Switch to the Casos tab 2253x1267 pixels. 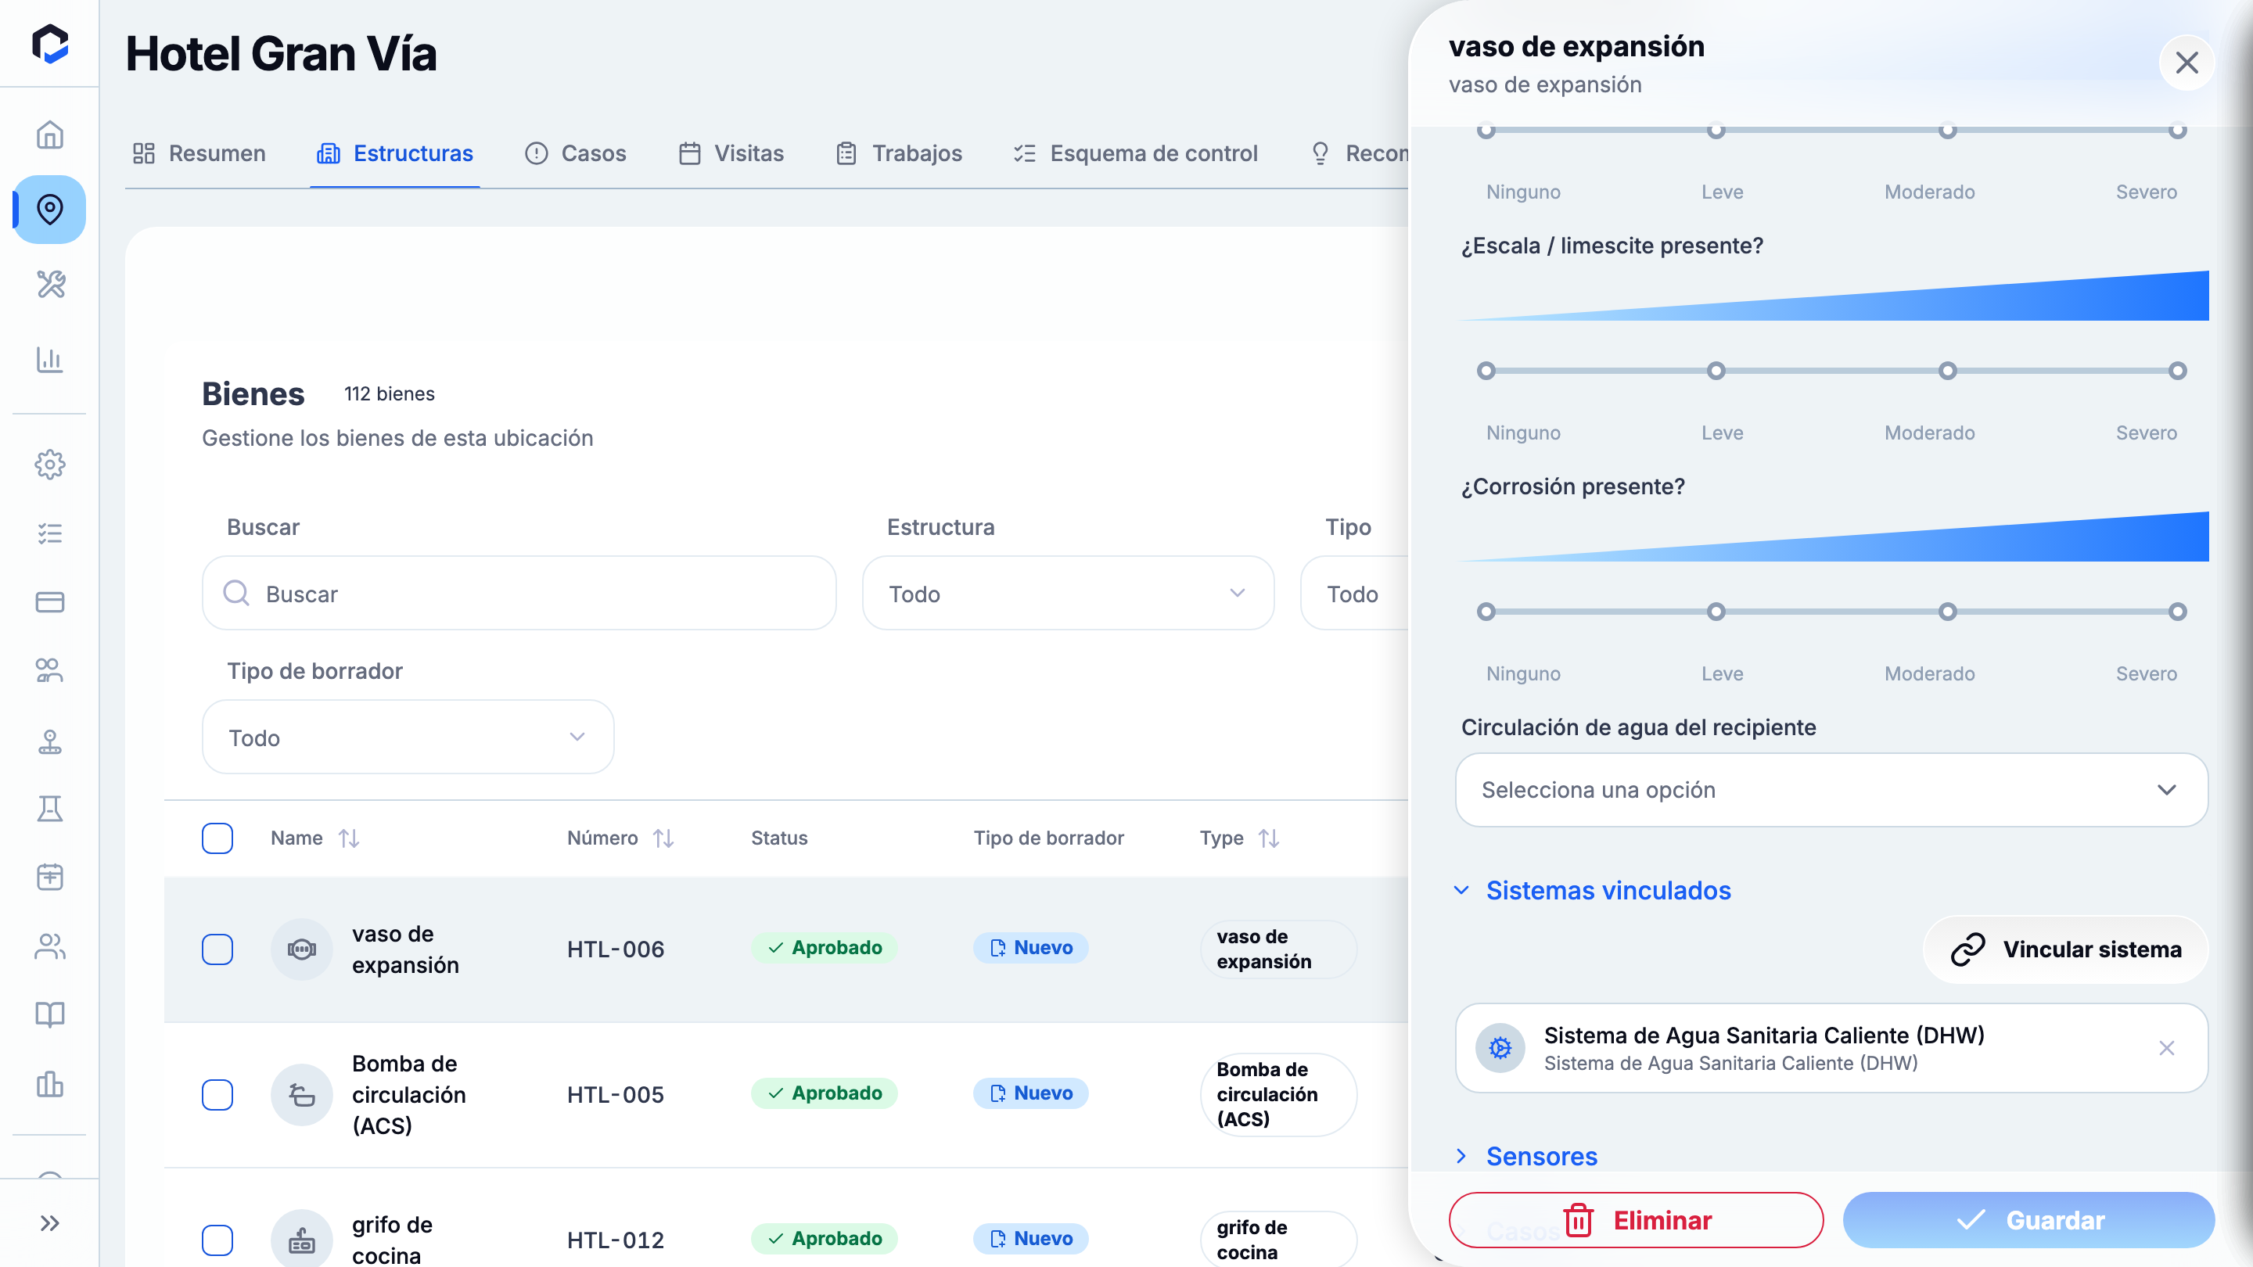[576, 153]
